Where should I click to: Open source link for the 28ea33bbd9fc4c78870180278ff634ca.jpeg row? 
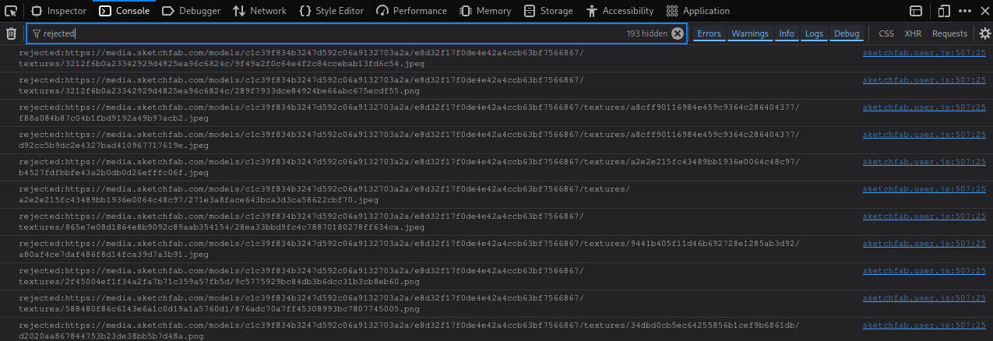point(924,216)
